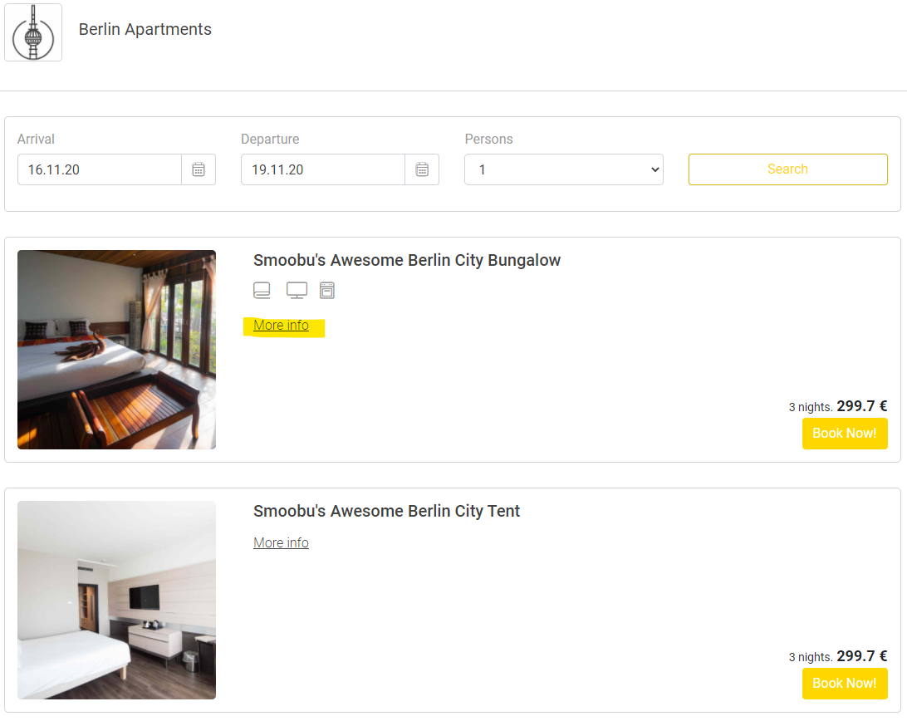Open the Bungalow bedroom photo
The image size is (907, 721).
(117, 350)
